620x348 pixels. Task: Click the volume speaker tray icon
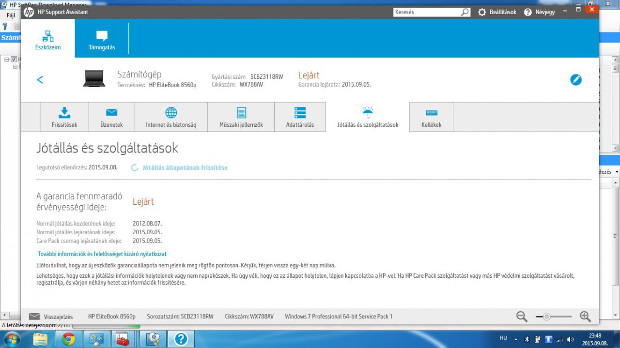[571, 339]
